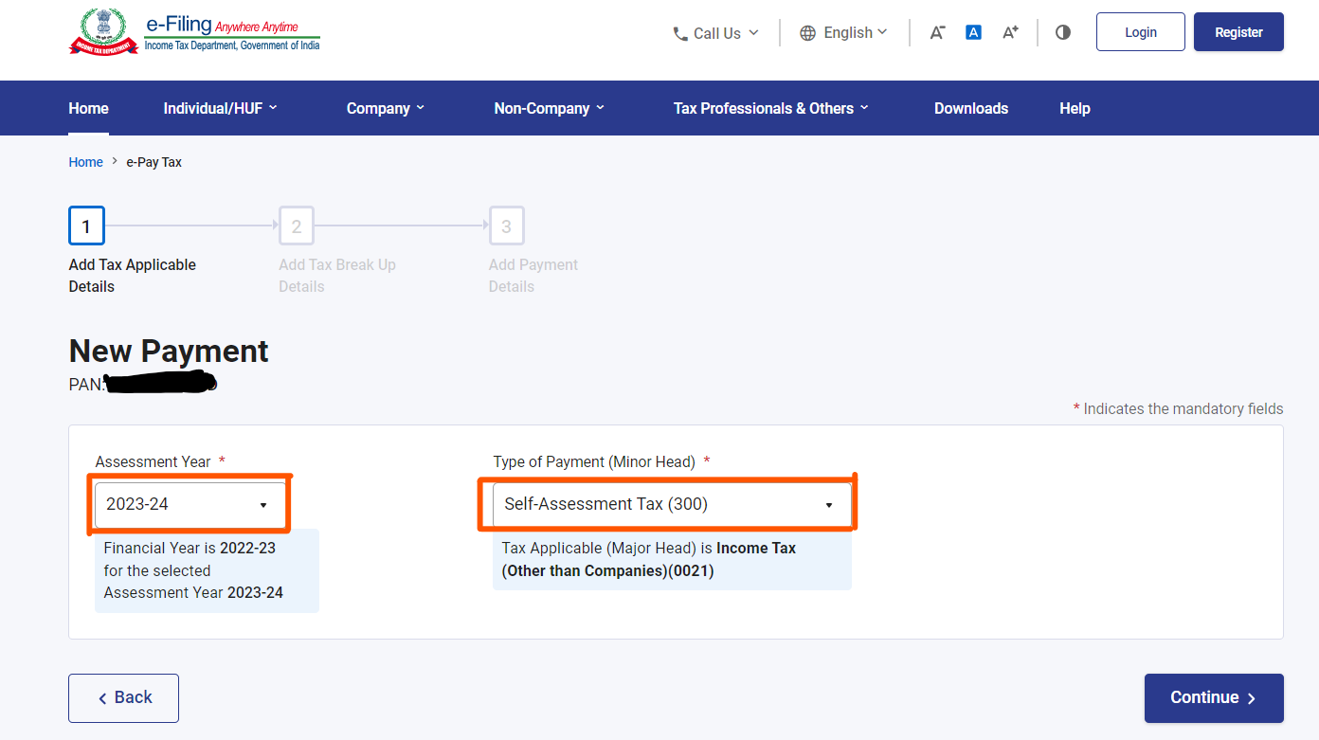1319x740 pixels.
Task: Expand the Company menu
Action: [x=385, y=108]
